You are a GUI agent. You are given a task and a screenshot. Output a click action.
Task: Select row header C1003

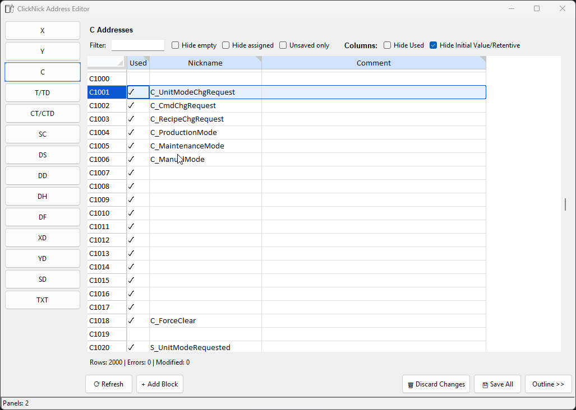(107, 119)
